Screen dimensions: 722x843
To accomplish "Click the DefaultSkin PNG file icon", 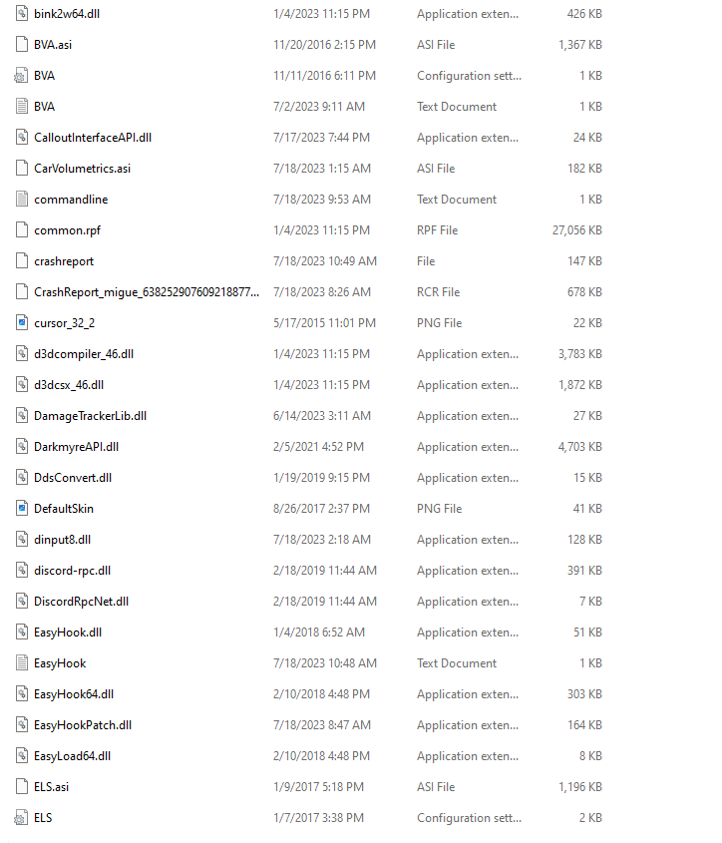I will [22, 509].
